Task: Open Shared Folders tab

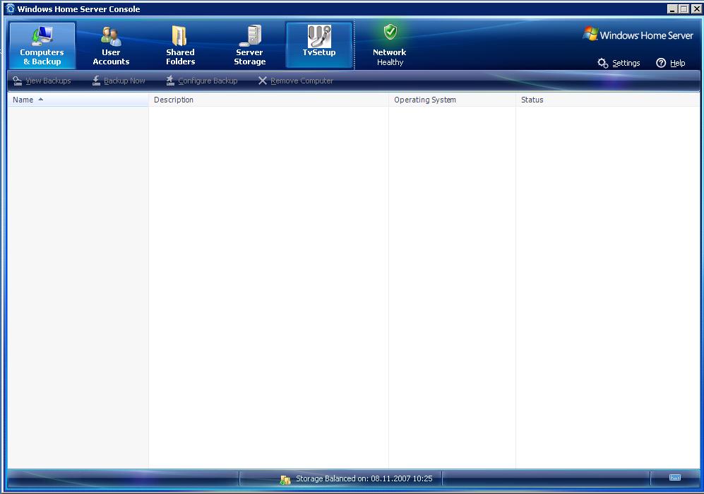Action: (180, 45)
